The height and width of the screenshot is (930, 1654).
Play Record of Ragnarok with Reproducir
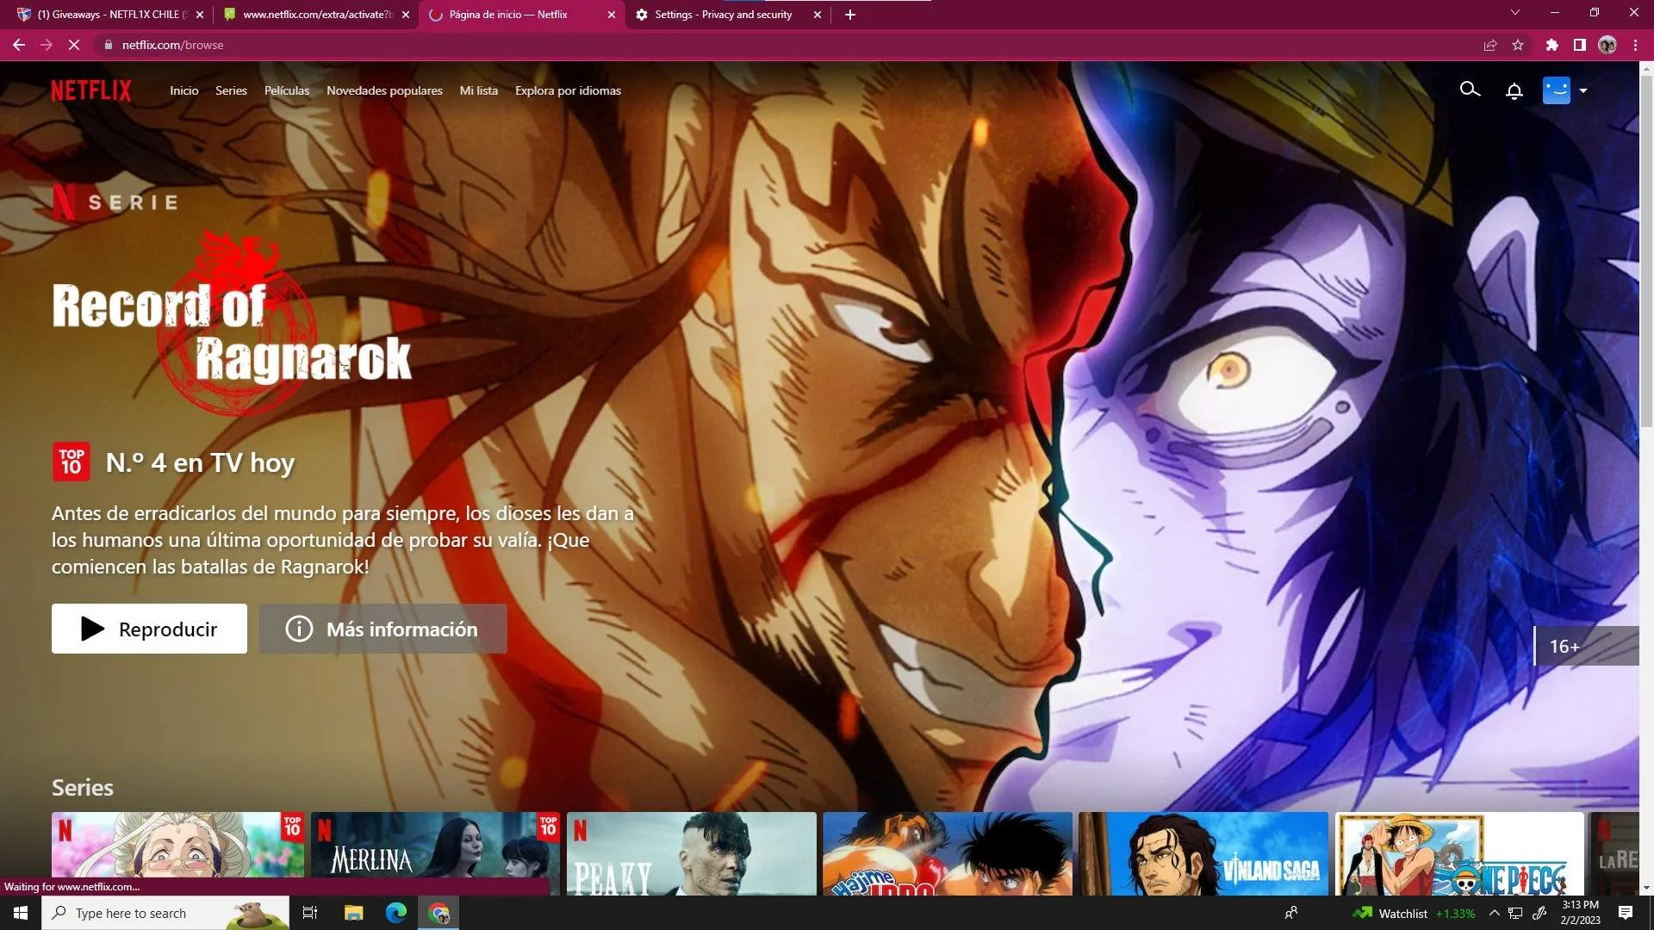tap(149, 629)
